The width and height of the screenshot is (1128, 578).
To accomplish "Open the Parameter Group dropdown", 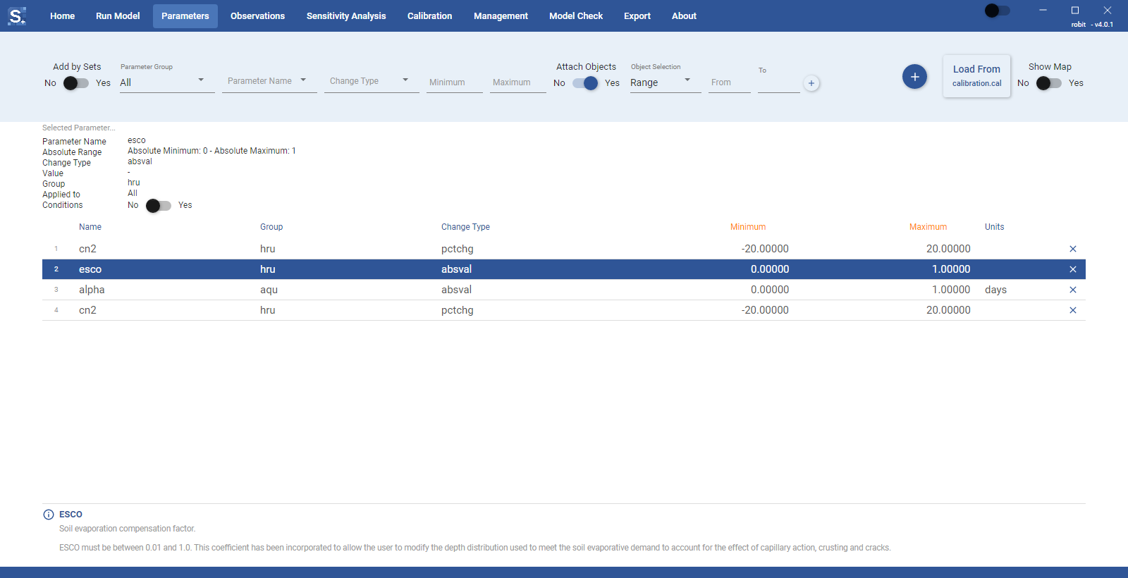I will (167, 82).
